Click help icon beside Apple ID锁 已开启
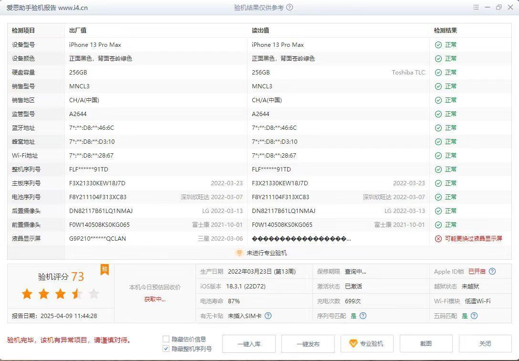519x361 pixels. coord(492,271)
